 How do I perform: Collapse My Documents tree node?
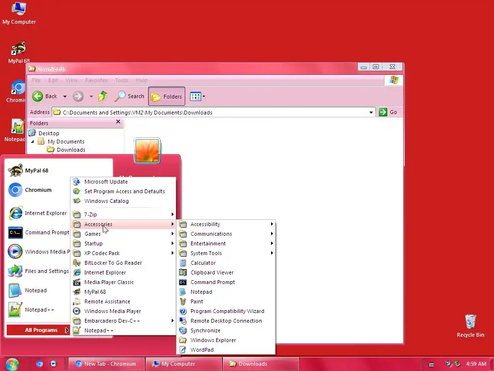(x=32, y=142)
